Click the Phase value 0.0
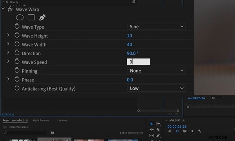Image resolution: width=235 pixels, height=141 pixels. 130,80
